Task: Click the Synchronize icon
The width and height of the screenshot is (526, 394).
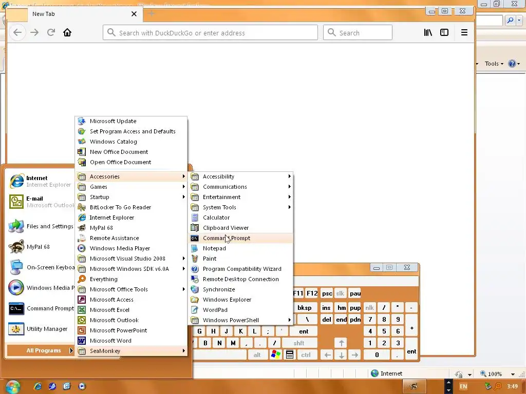Action: [195, 289]
